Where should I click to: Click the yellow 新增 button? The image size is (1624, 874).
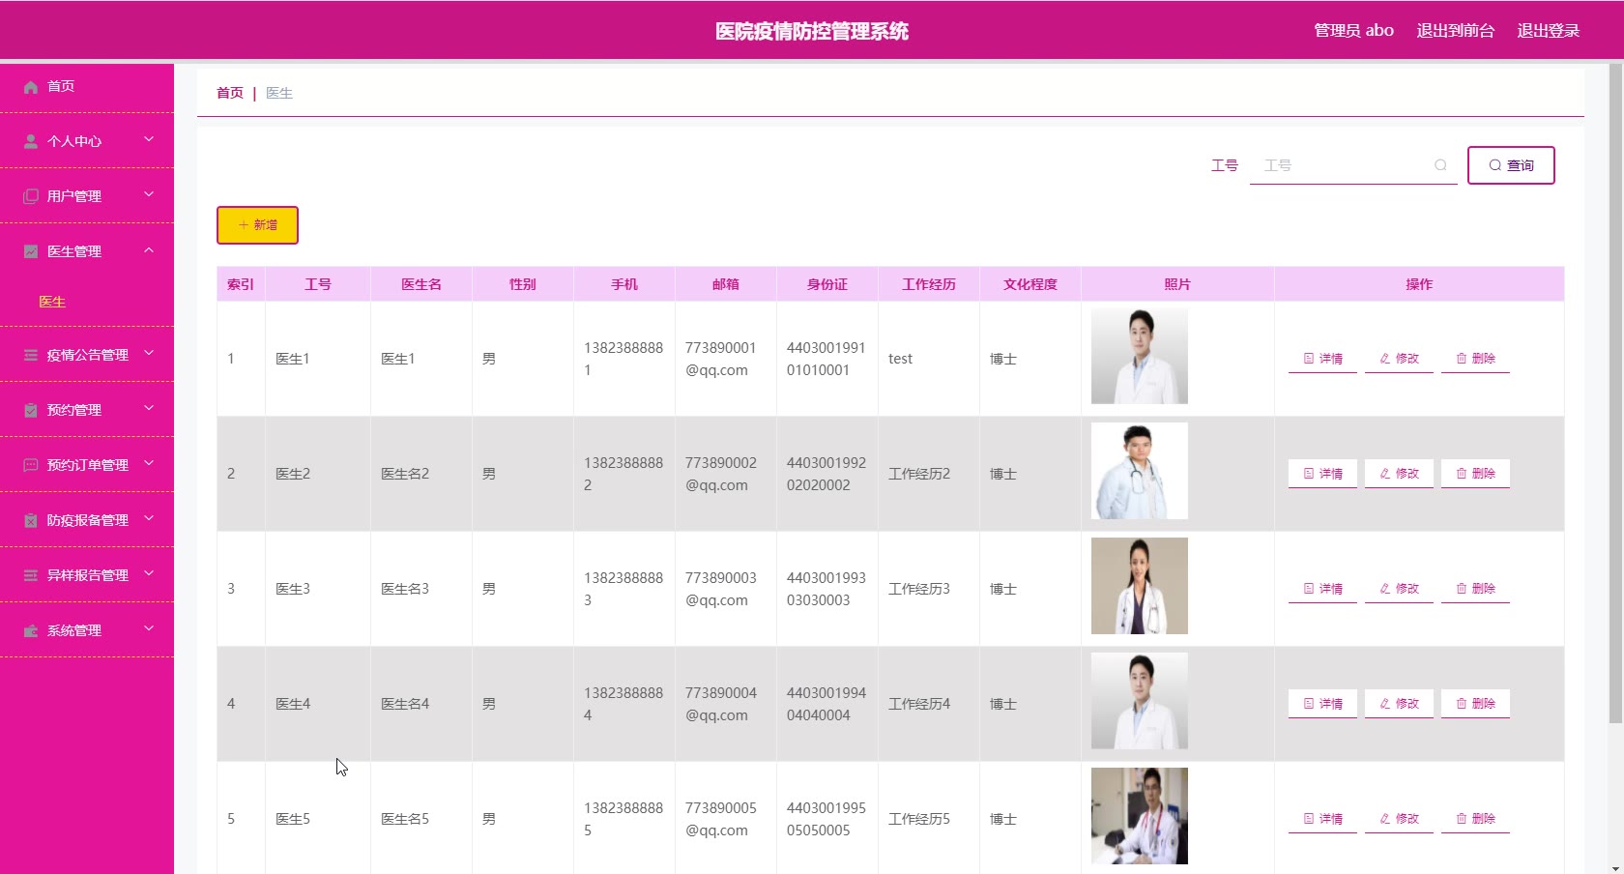(x=257, y=225)
